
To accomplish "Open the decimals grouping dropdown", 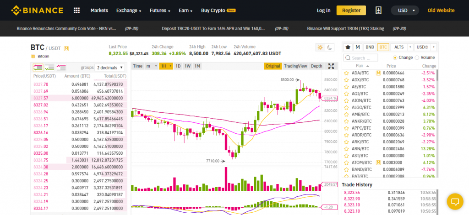I will click(110, 68).
